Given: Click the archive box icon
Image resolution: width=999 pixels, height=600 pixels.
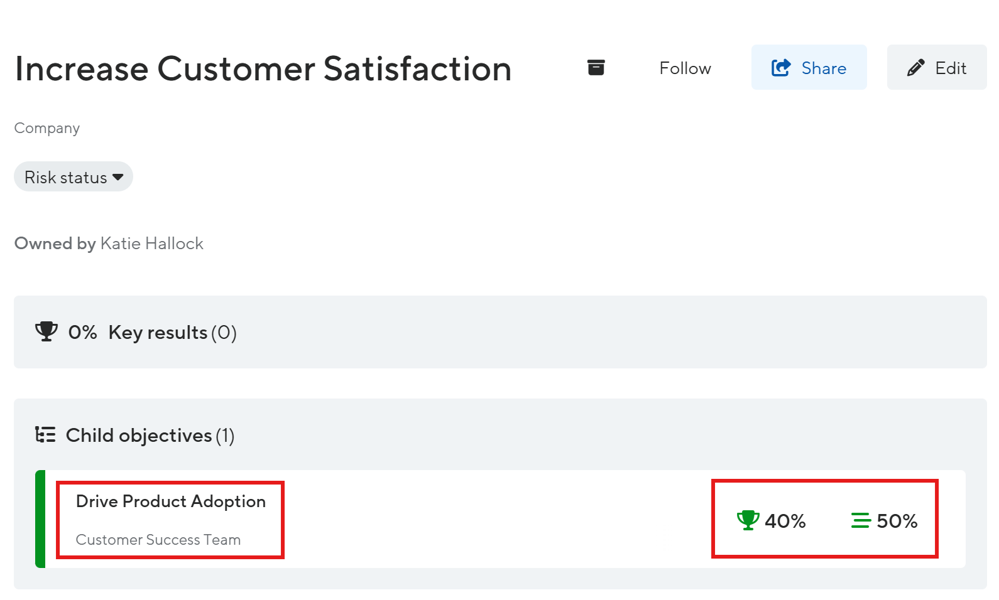Looking at the screenshot, I should click(596, 67).
